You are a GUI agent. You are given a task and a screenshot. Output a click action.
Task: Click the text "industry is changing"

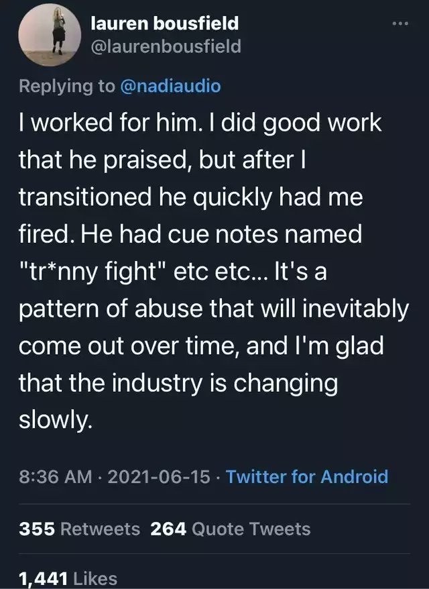click(x=217, y=382)
